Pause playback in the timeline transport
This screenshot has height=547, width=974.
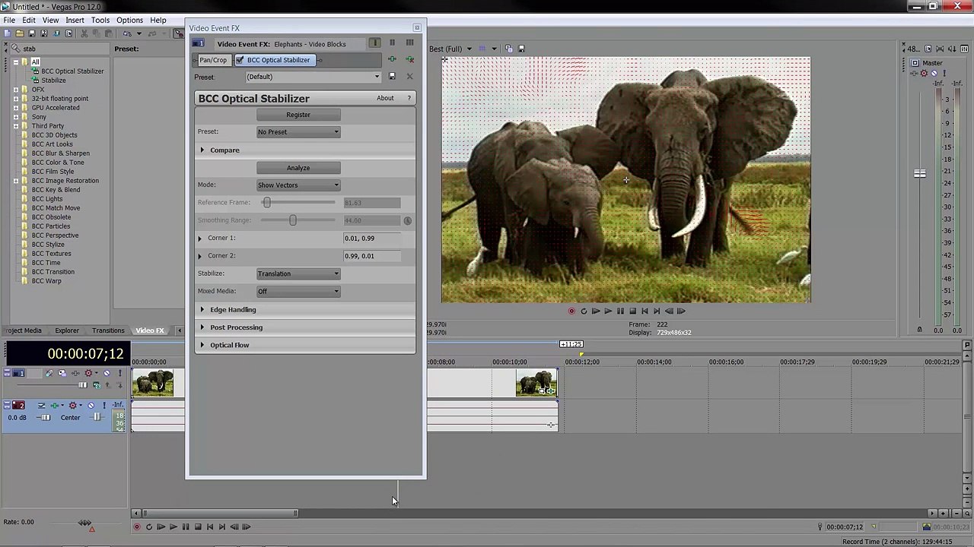[x=186, y=526]
